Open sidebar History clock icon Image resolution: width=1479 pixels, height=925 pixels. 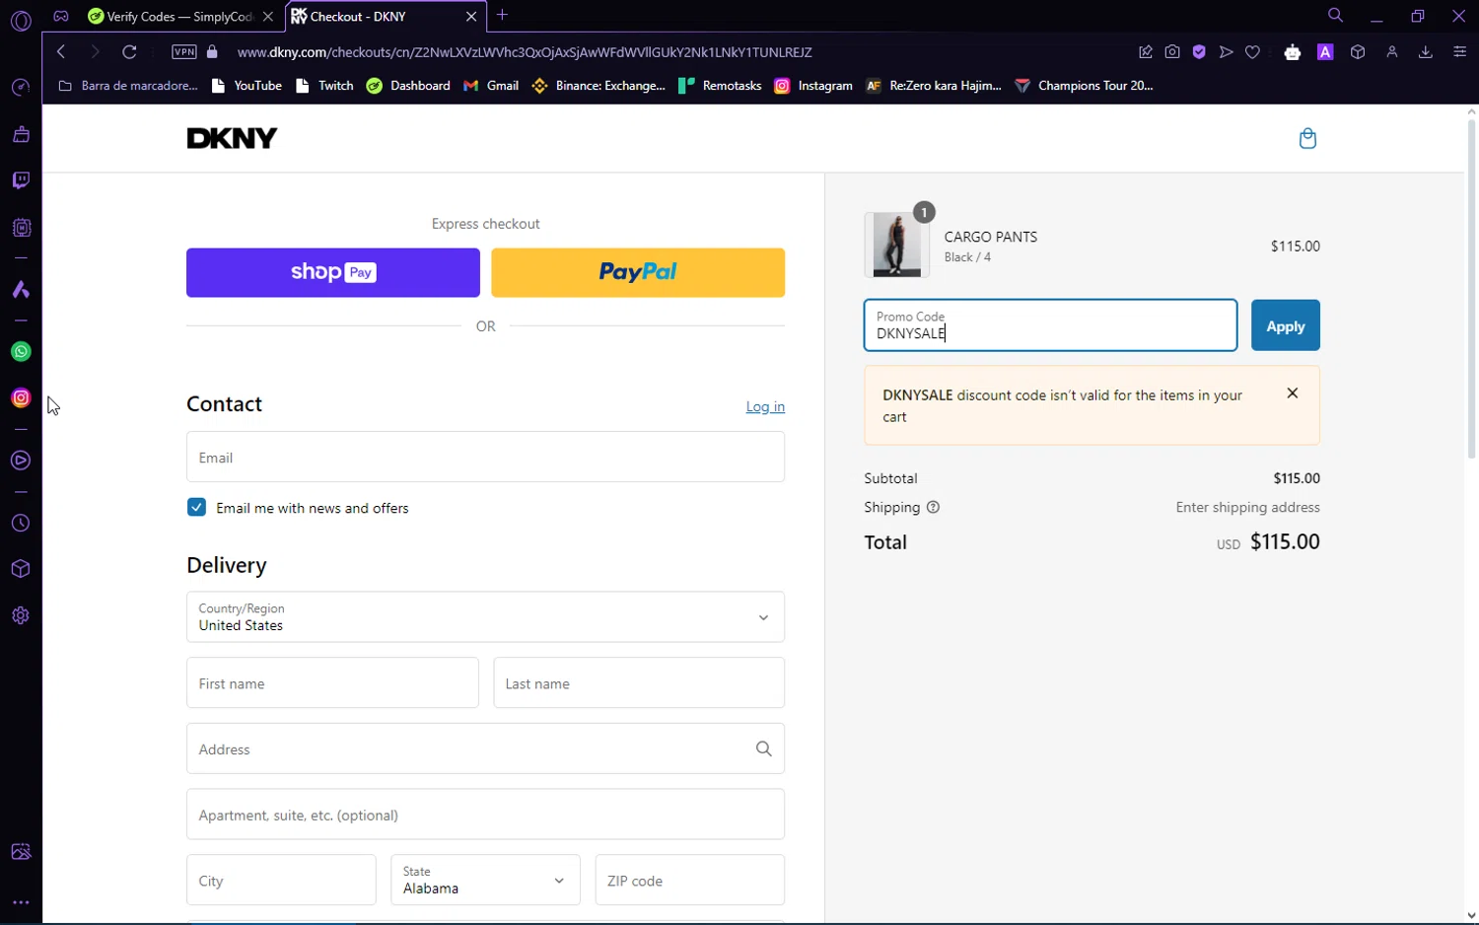click(21, 524)
